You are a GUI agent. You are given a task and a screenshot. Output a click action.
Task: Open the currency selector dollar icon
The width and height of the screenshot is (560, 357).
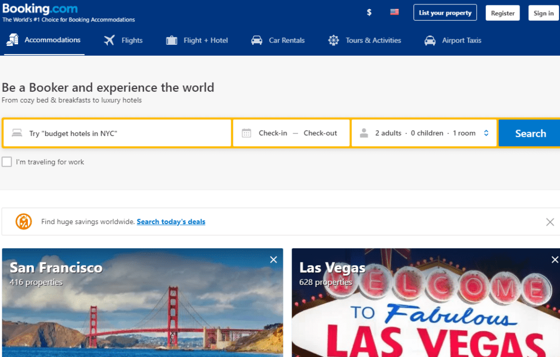point(369,13)
